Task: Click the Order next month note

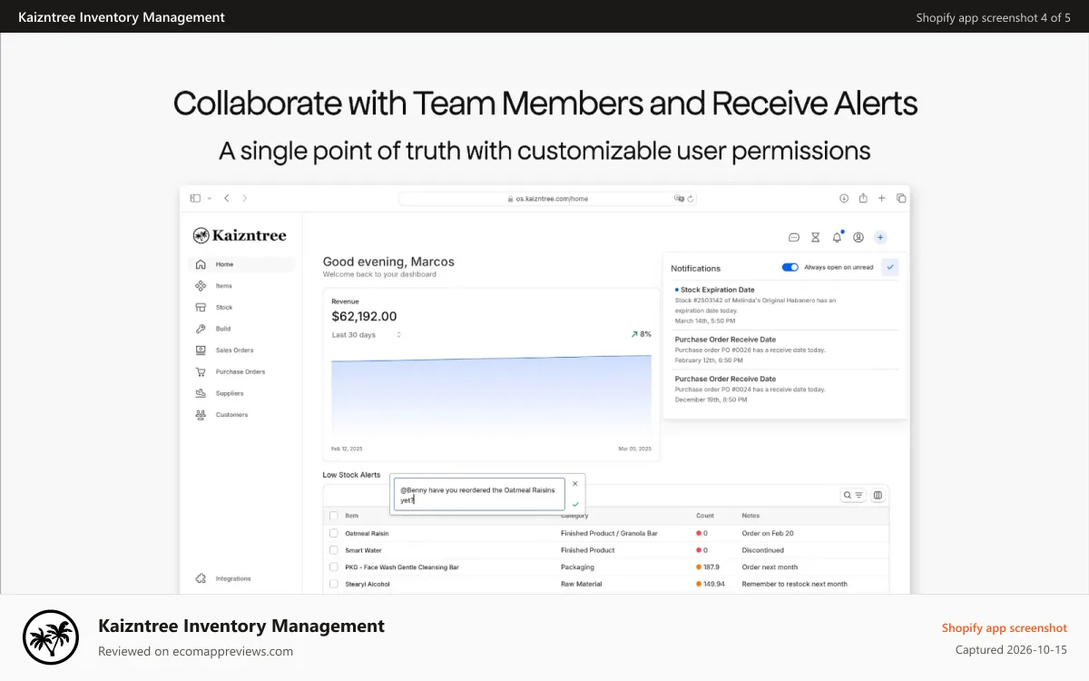Action: click(770, 567)
